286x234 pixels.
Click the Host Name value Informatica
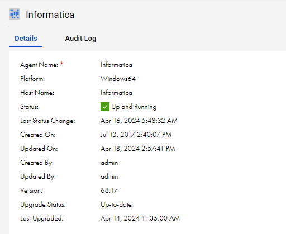click(x=116, y=93)
